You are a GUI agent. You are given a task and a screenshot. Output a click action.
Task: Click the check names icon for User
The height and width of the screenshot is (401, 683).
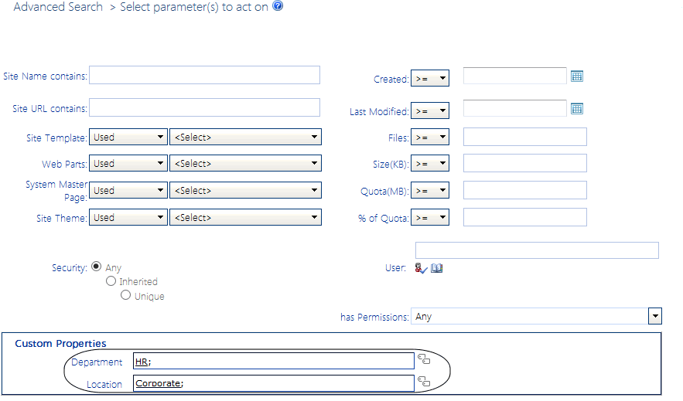tap(421, 268)
